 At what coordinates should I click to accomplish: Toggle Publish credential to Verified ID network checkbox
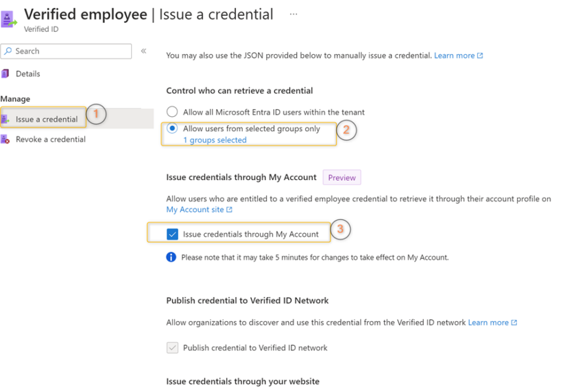172,348
